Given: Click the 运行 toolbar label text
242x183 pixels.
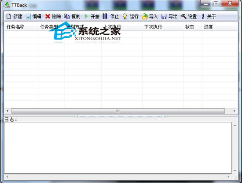Looking at the screenshot, I should coord(134,16).
